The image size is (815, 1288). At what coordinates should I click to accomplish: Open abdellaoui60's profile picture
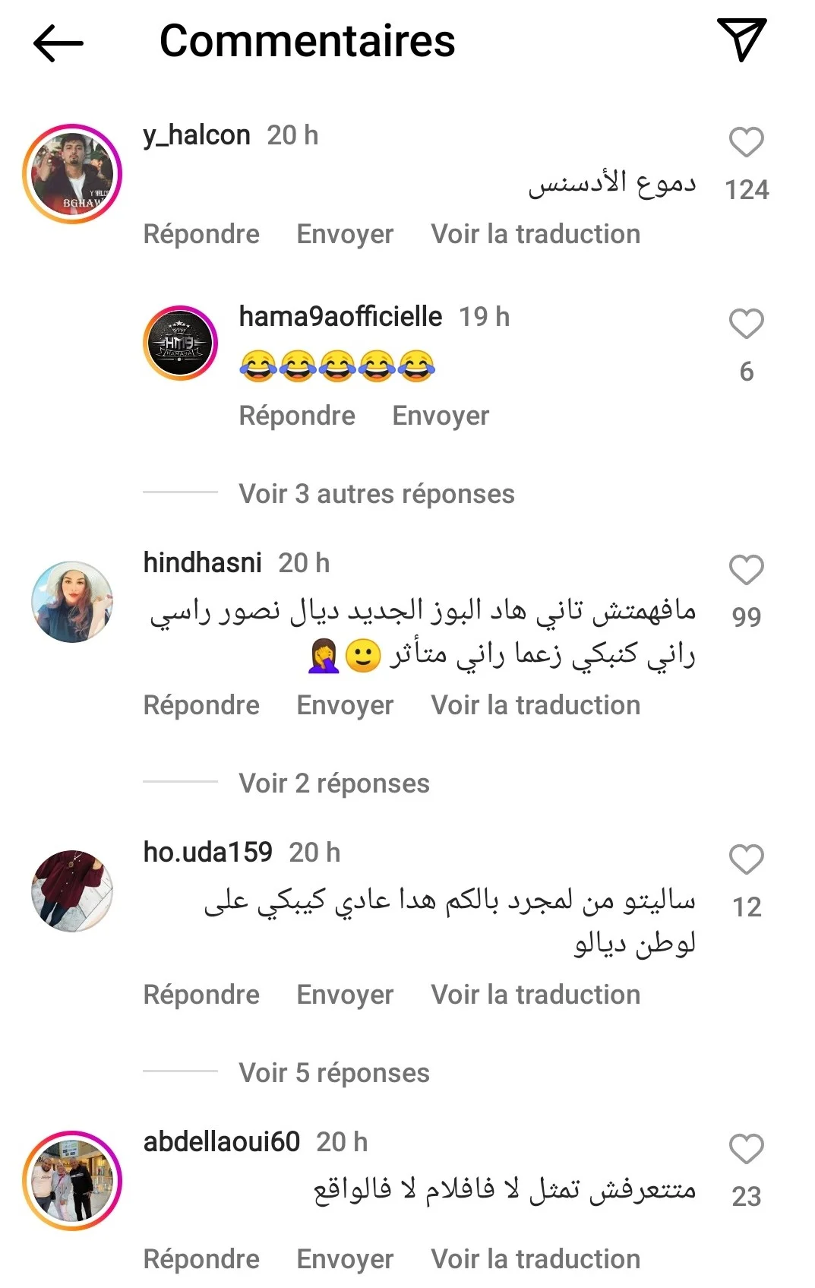[x=72, y=1181]
